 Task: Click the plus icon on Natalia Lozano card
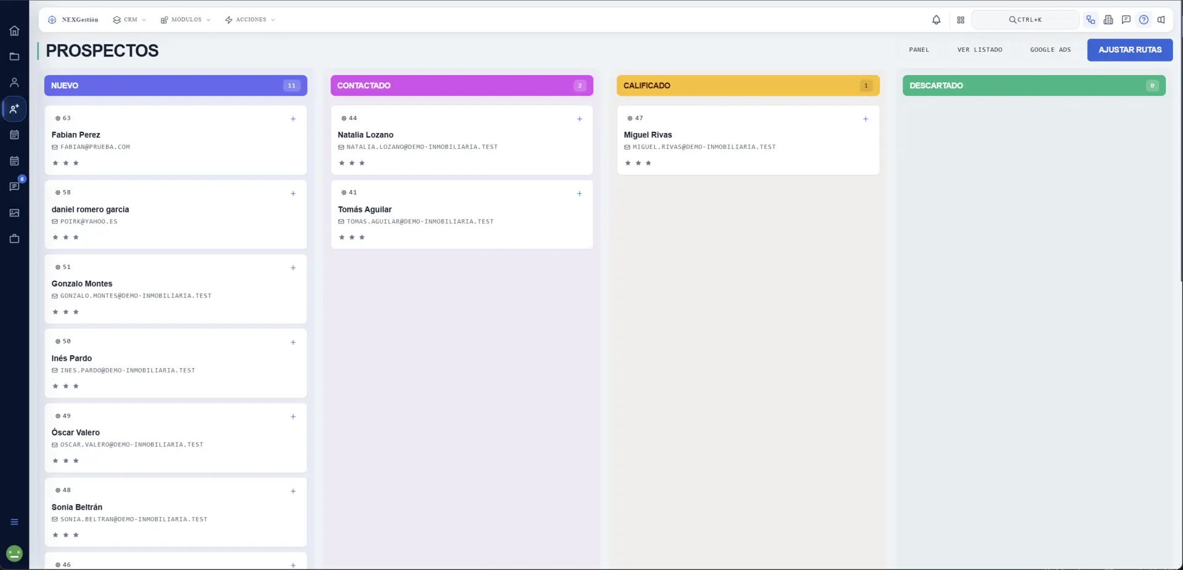coord(579,119)
